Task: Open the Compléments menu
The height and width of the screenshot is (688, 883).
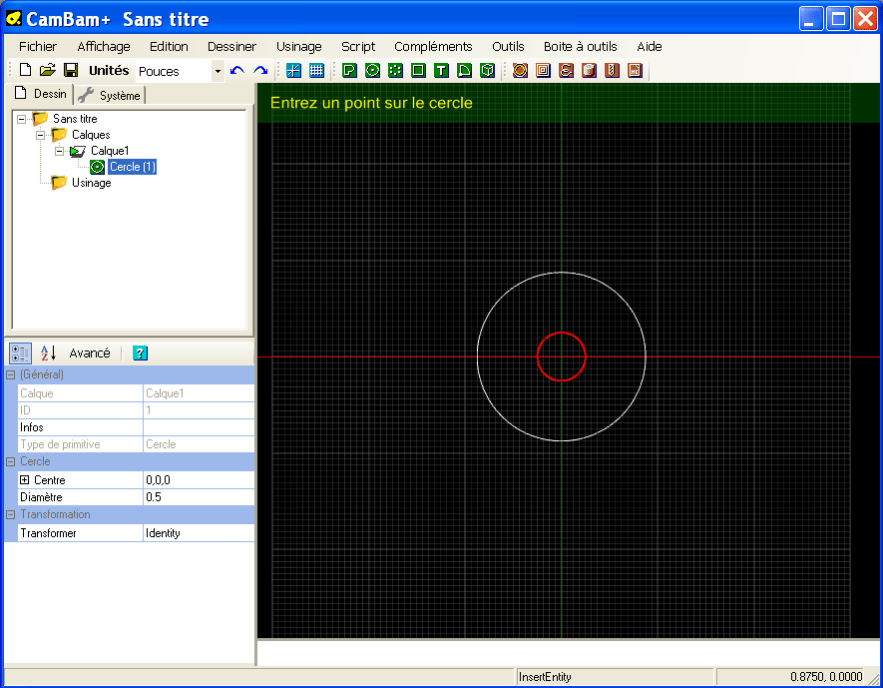Action: tap(433, 46)
